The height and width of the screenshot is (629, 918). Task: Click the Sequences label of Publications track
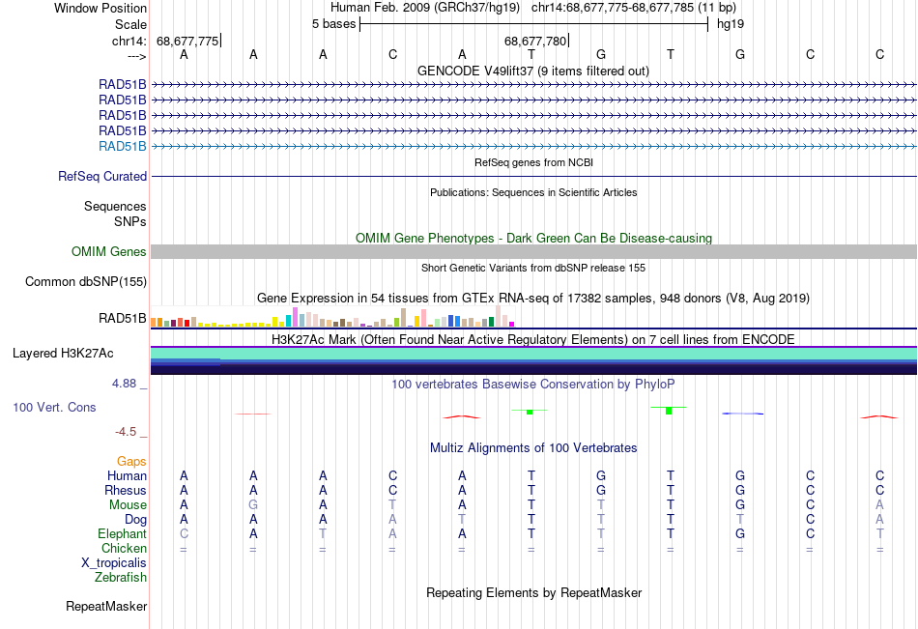pos(115,206)
